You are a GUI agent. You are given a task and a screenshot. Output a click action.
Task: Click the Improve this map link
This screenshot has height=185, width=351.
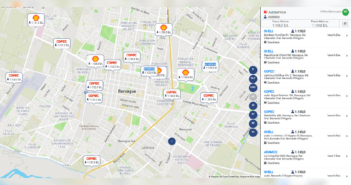(250, 177)
